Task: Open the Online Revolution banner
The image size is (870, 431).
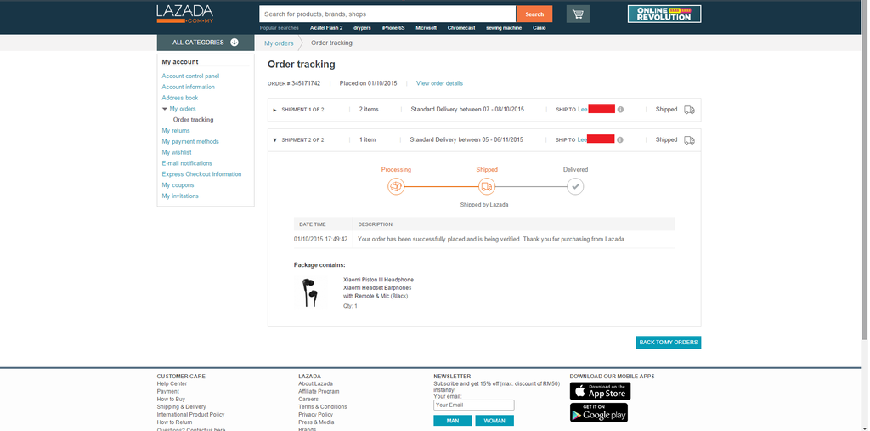Action: point(664,14)
